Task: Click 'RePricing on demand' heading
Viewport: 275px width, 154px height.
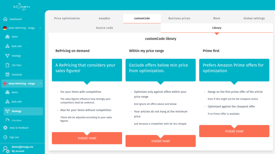Action: click(73, 51)
